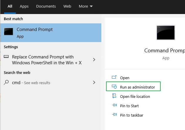Choose Pin to Start

[x=129, y=106]
